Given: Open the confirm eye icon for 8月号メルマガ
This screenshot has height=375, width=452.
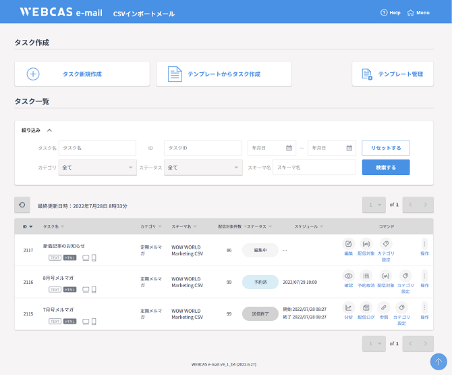Looking at the screenshot, I should 348,276.
